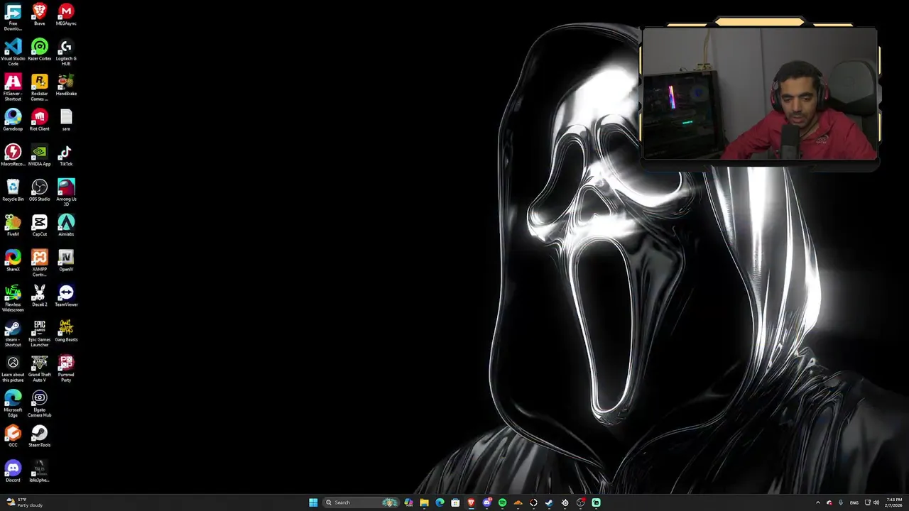Open Steam from the taskbar

point(549,502)
